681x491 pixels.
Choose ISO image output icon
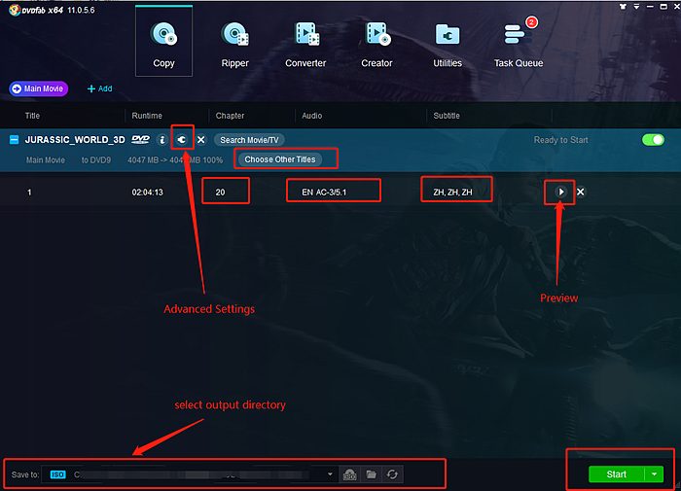[x=349, y=474]
